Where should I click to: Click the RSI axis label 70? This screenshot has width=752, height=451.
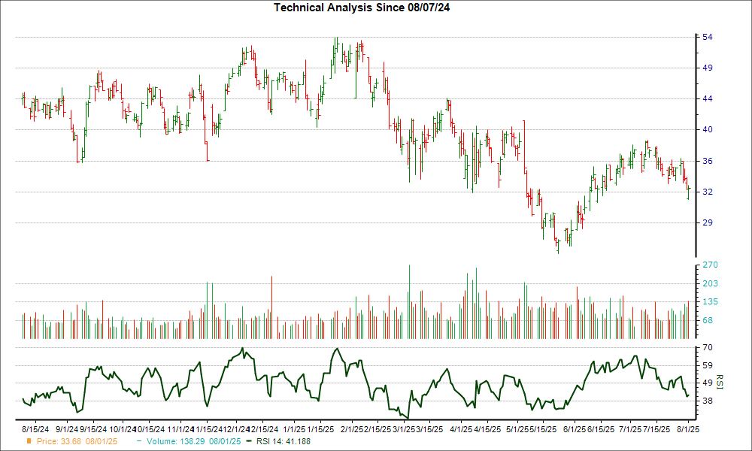click(x=708, y=347)
